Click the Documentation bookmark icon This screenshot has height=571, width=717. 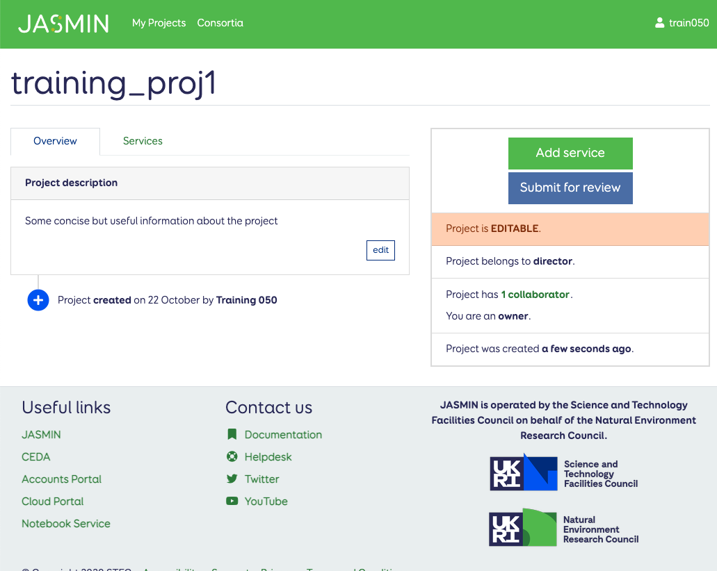point(232,435)
